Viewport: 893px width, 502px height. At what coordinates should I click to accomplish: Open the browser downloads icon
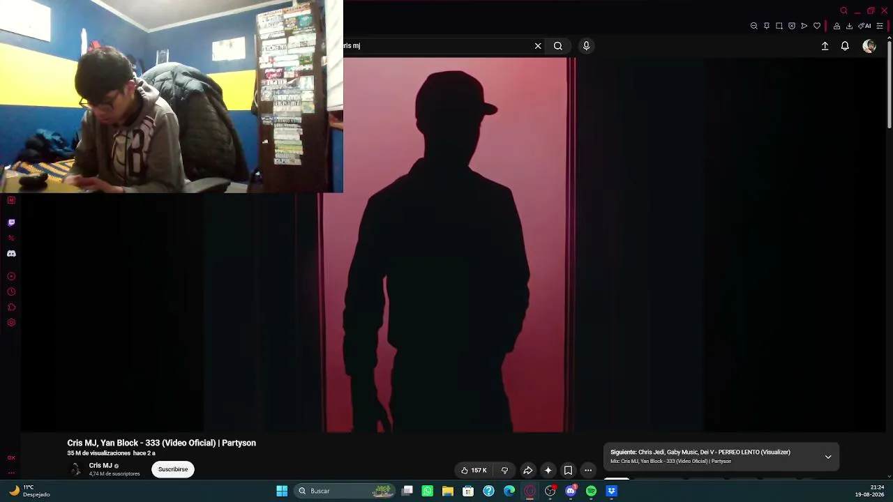point(849,26)
